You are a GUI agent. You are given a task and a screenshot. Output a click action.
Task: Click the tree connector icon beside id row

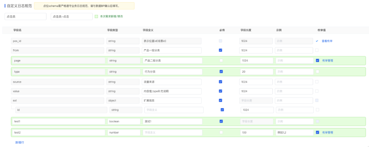coord(13,108)
